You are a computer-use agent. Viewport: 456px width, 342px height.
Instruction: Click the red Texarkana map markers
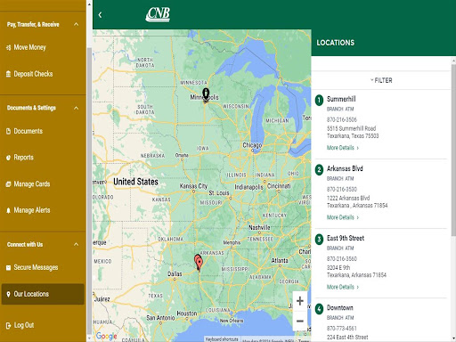pos(199,262)
